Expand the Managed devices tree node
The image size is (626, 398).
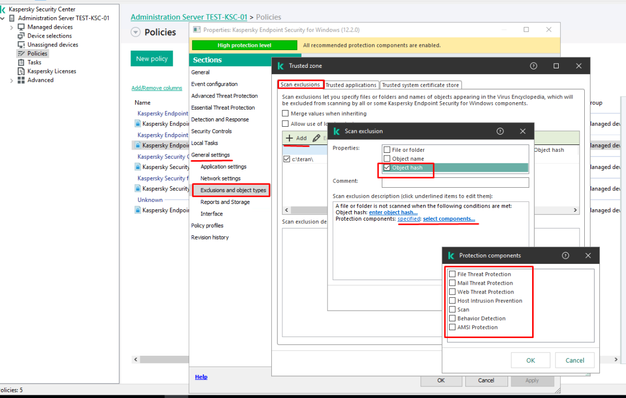(x=11, y=27)
